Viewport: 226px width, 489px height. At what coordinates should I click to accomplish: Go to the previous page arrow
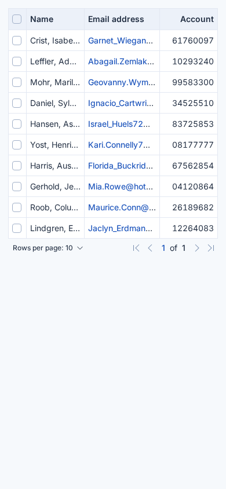pos(150,248)
